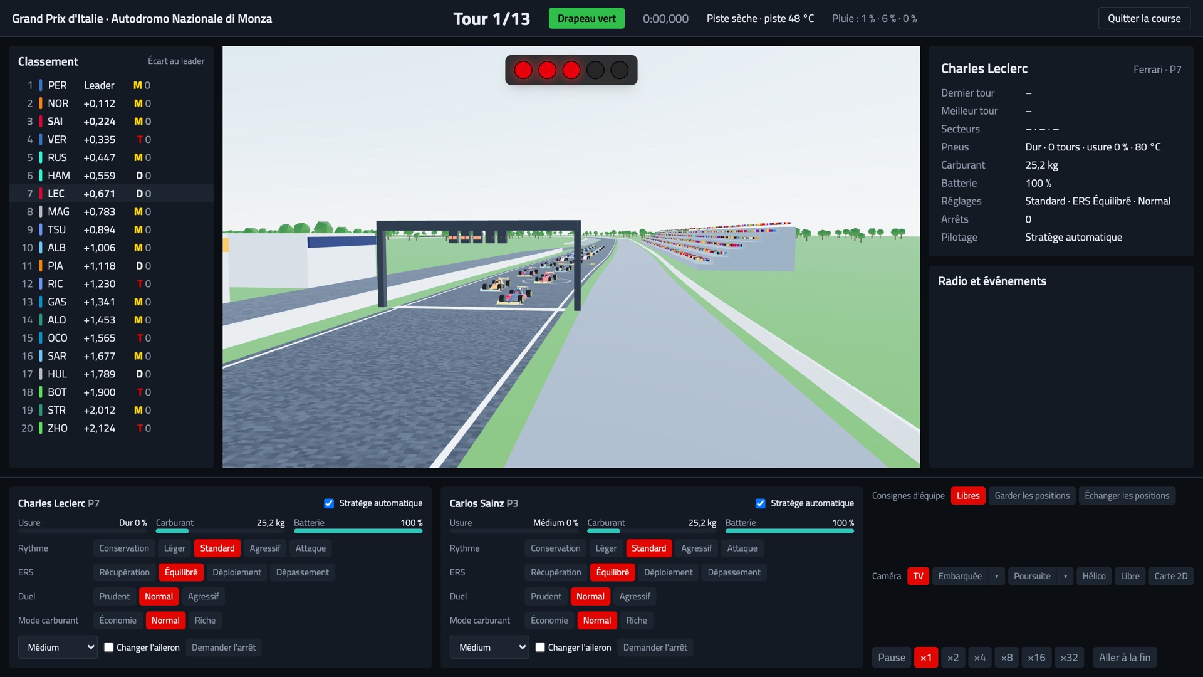Viewport: 1203px width, 677px height.
Task: Open Leclerc's tyre compound dropdown
Action: (x=58, y=648)
